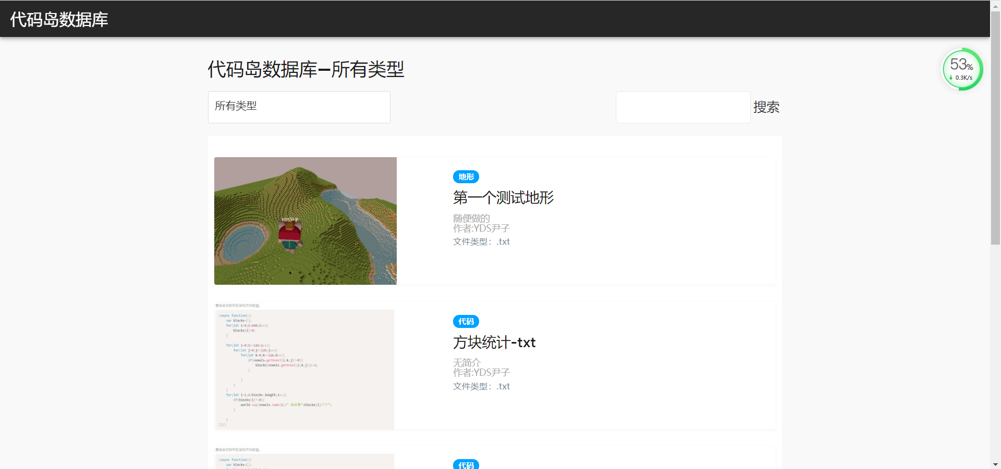Click the 代码岛数据库—所有类型 page heading

click(x=306, y=69)
